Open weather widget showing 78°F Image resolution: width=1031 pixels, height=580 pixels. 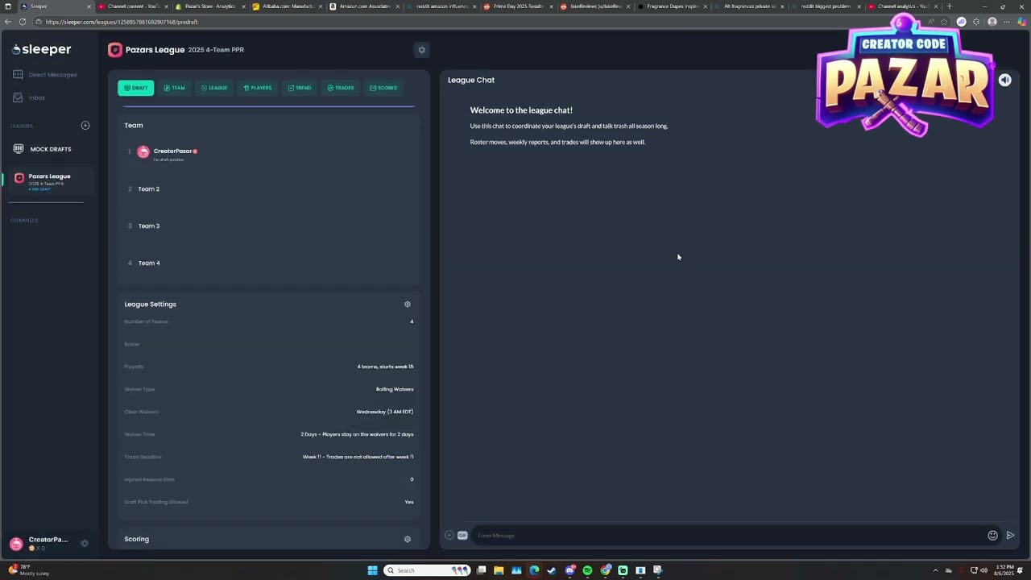(x=27, y=570)
